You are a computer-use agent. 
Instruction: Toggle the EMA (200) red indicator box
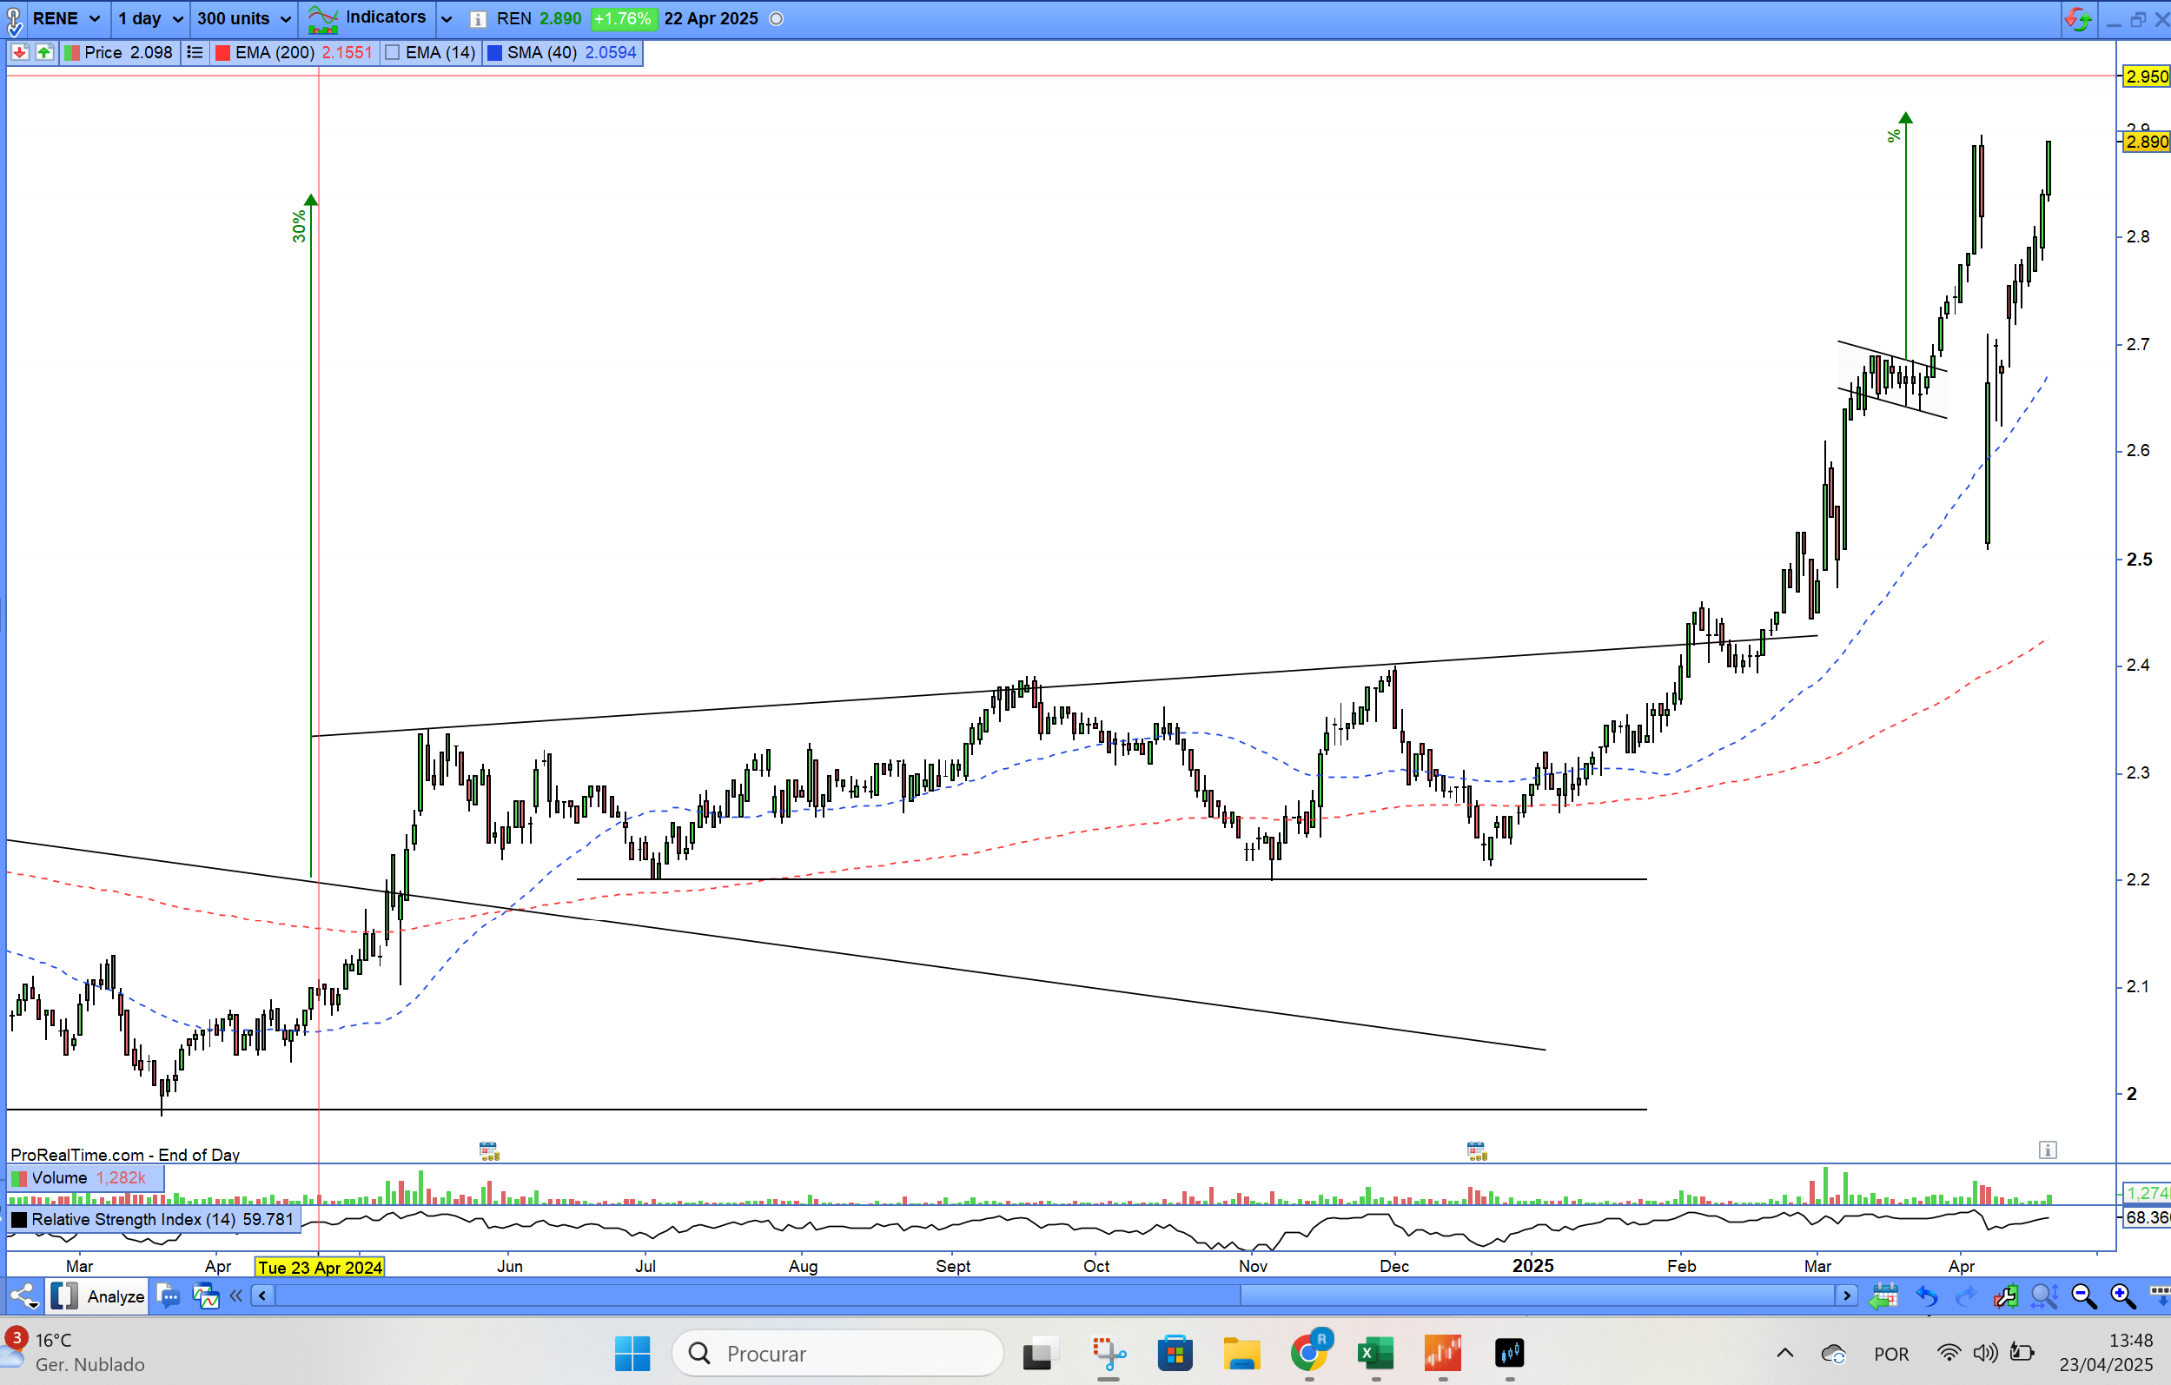tap(222, 53)
